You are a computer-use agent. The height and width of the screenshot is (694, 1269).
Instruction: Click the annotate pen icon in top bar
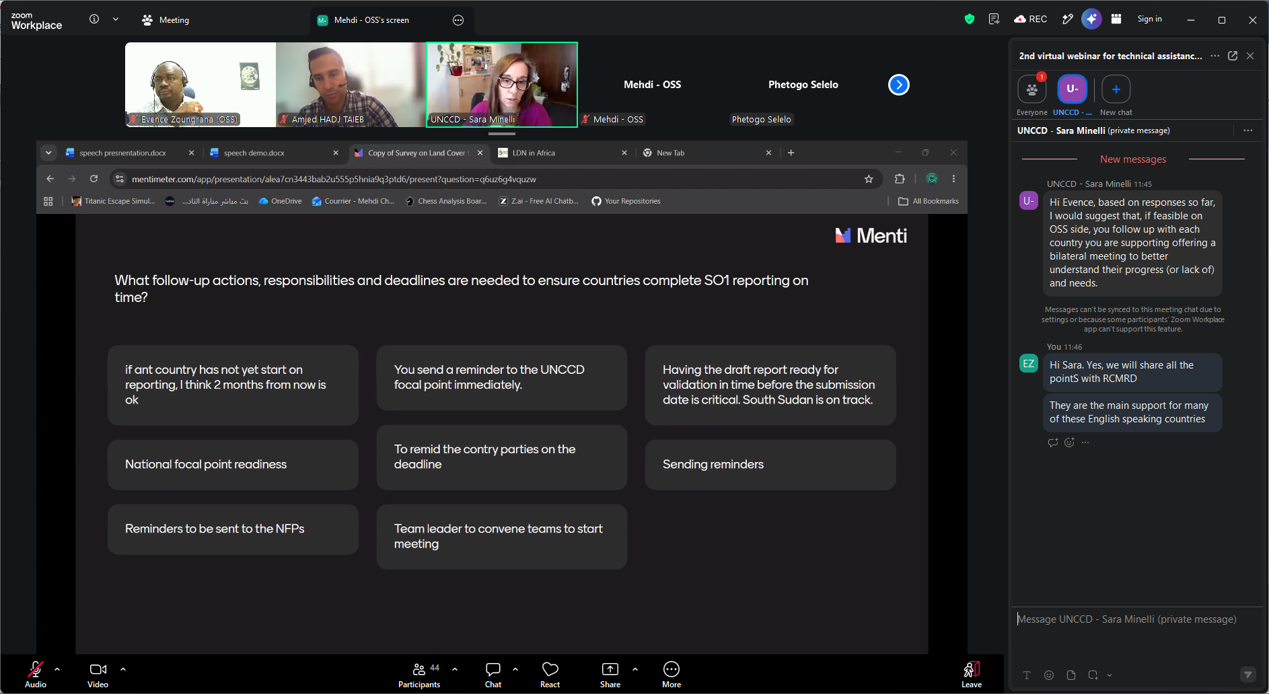pos(1067,19)
